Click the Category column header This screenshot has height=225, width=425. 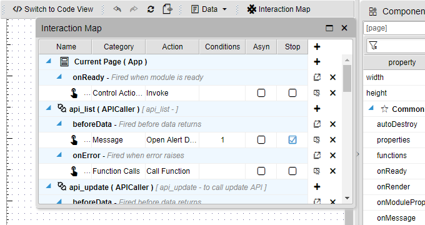point(119,47)
